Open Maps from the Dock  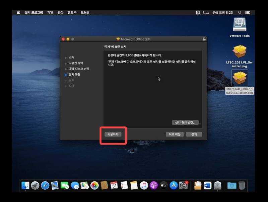[85, 186]
